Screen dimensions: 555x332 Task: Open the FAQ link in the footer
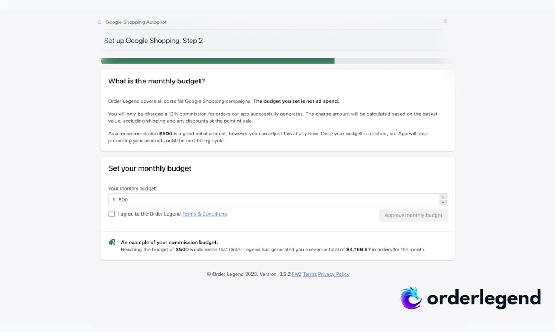coord(296,274)
